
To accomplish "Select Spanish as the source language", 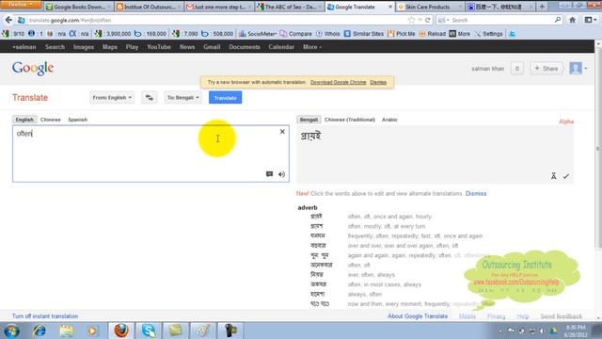I will 77,120.
